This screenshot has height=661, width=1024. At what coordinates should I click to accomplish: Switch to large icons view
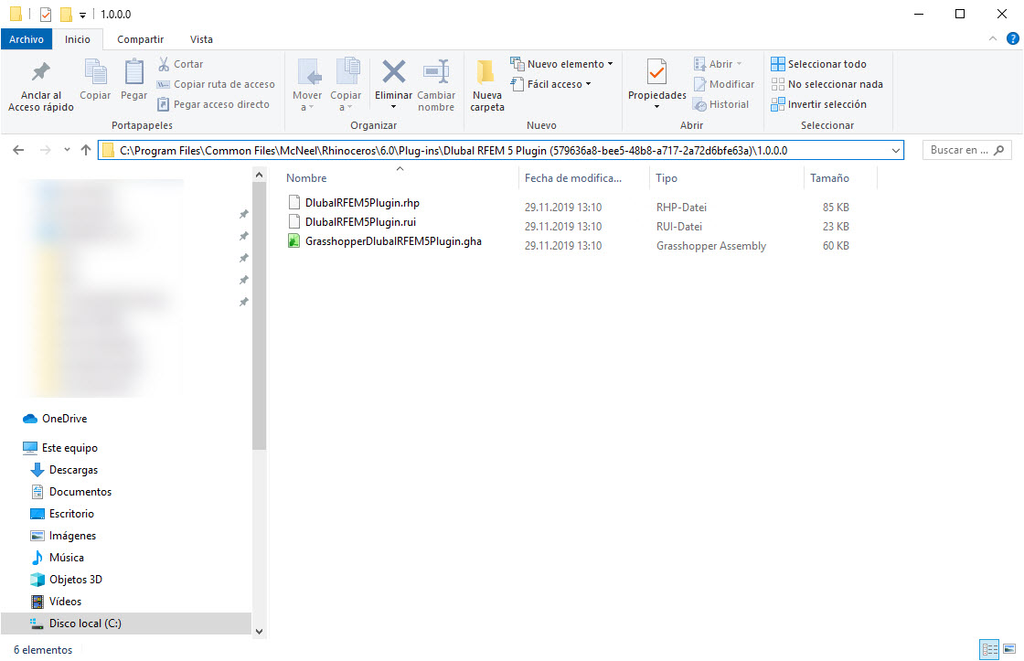point(1009,649)
